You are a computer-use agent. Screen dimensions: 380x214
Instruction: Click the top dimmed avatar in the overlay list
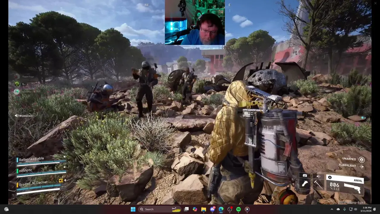tap(17, 77)
